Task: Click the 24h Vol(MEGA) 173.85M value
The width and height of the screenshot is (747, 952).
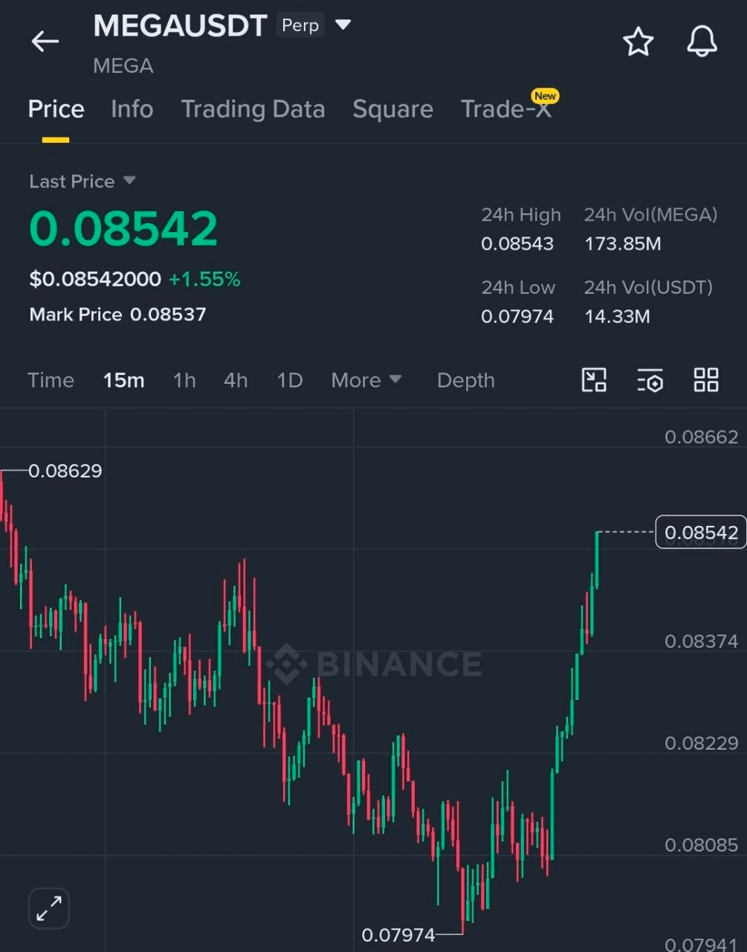Action: point(622,244)
